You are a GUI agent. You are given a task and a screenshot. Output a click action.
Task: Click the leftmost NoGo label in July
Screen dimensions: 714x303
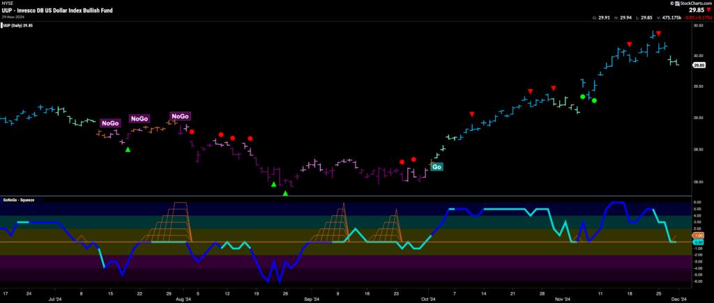(111, 123)
